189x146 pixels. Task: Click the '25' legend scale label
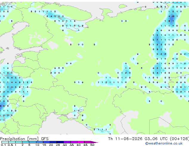point(58,145)
